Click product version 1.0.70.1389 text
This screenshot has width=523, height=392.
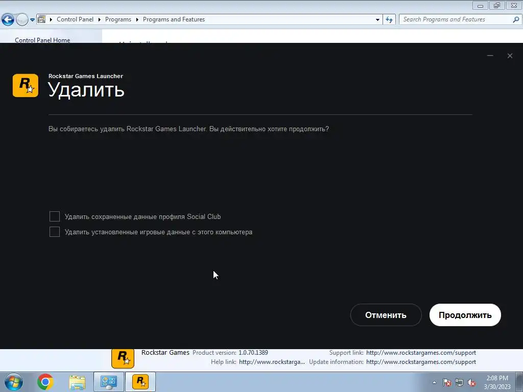coord(253,353)
